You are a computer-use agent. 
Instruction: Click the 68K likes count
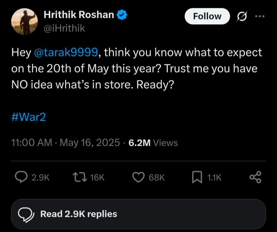[157, 177]
